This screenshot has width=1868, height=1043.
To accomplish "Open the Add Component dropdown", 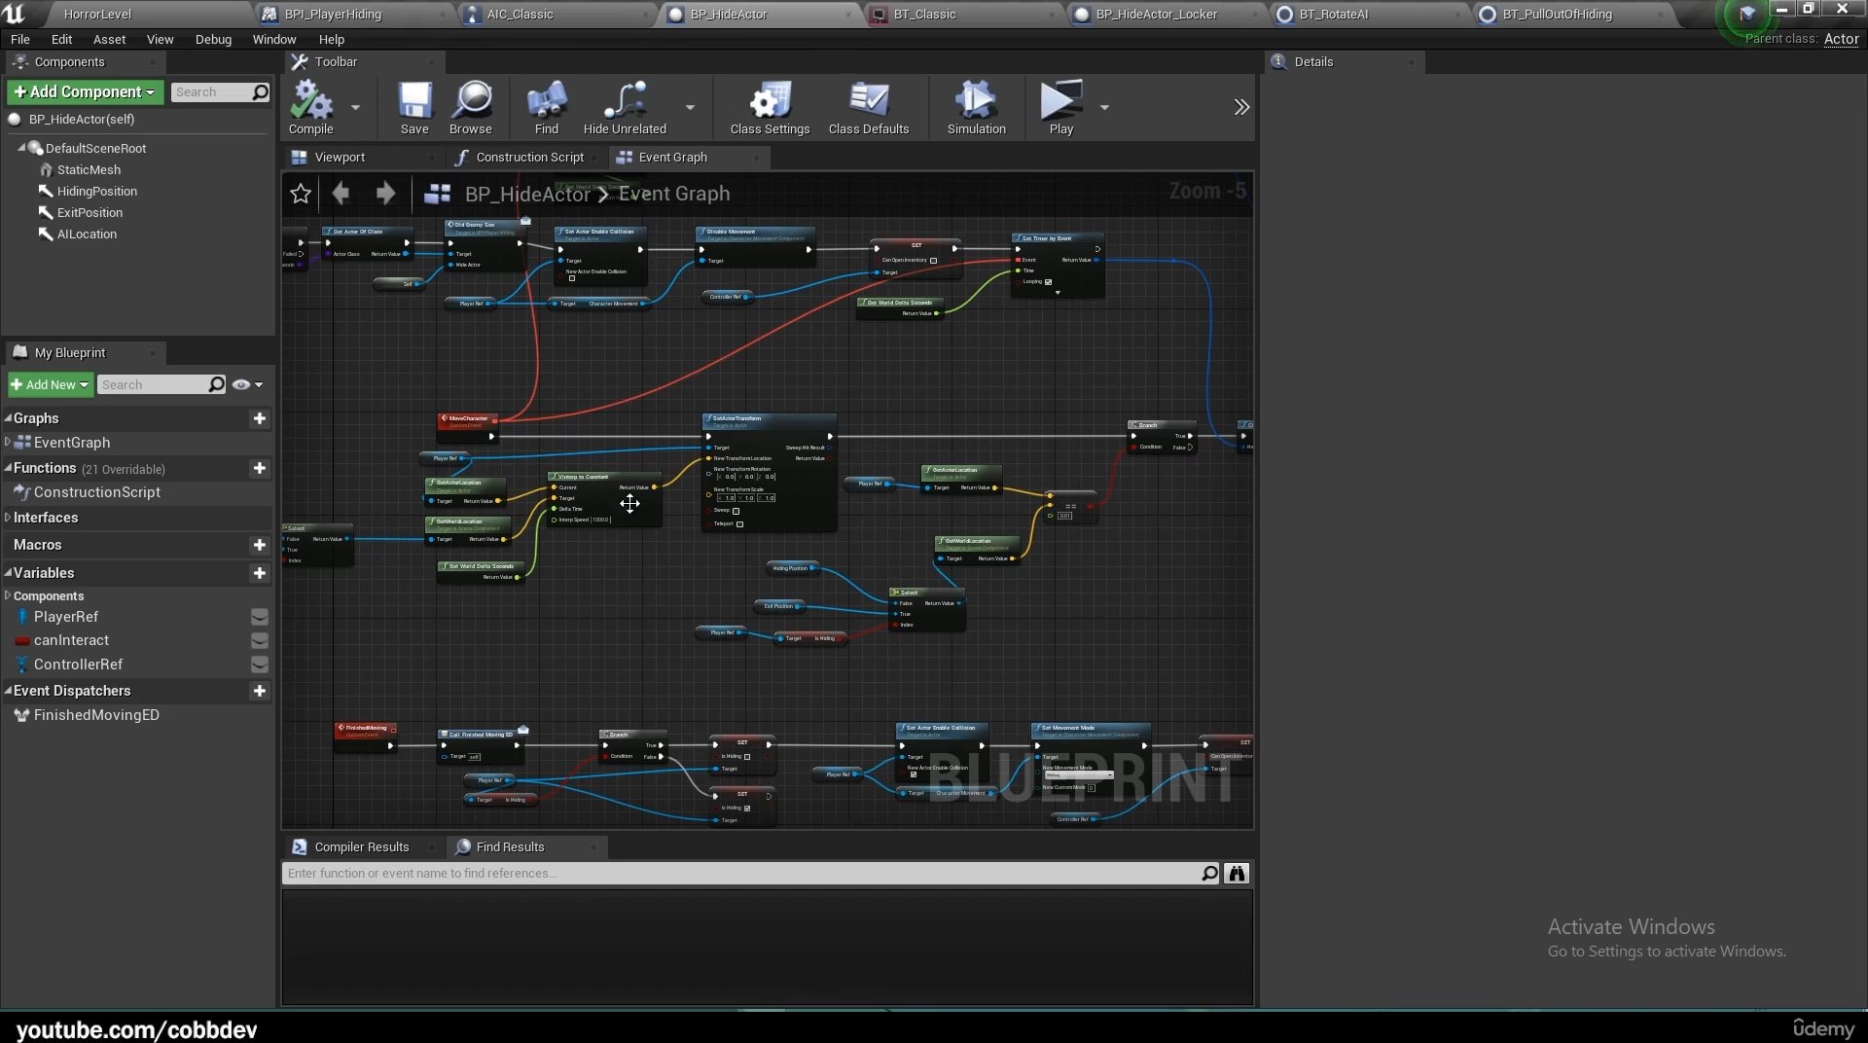I will coord(85,91).
